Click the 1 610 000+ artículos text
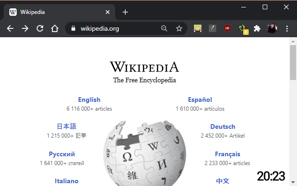Screen dimensions: 297x186 click(x=200, y=109)
